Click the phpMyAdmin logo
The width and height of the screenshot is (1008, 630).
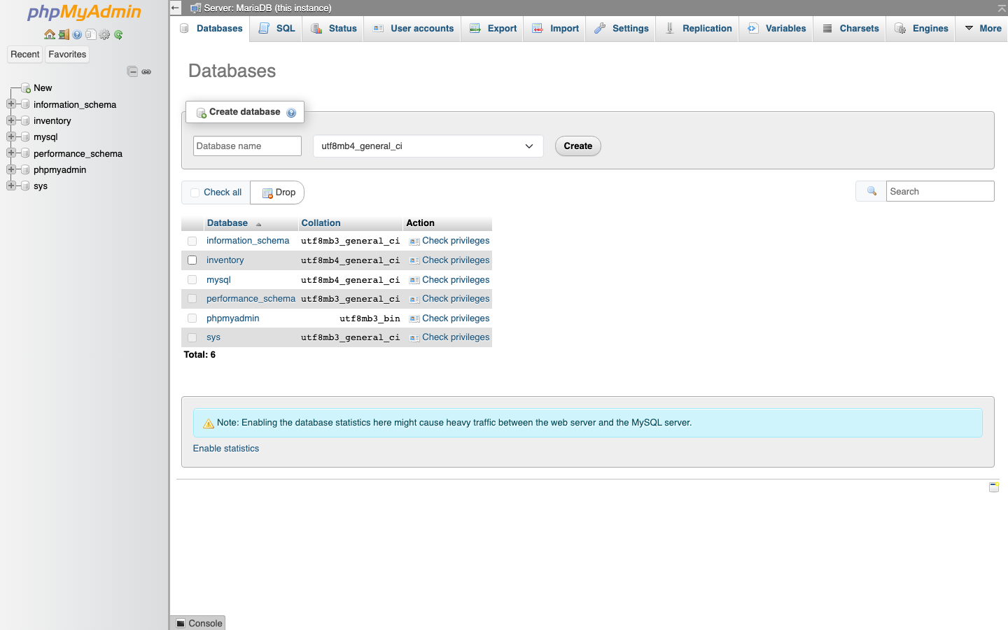(x=84, y=12)
